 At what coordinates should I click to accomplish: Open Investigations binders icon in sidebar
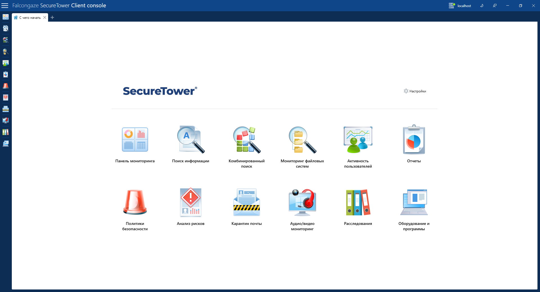point(6,132)
